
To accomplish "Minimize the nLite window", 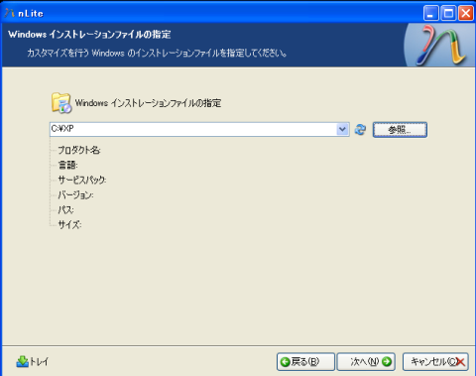I will coord(430,13).
